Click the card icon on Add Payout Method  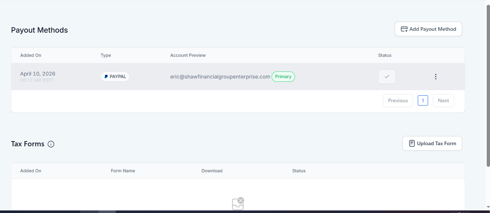point(404,29)
